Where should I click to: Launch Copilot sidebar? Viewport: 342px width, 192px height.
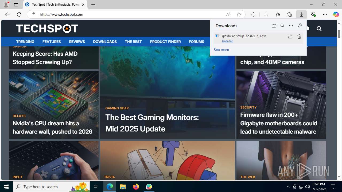click(x=336, y=14)
